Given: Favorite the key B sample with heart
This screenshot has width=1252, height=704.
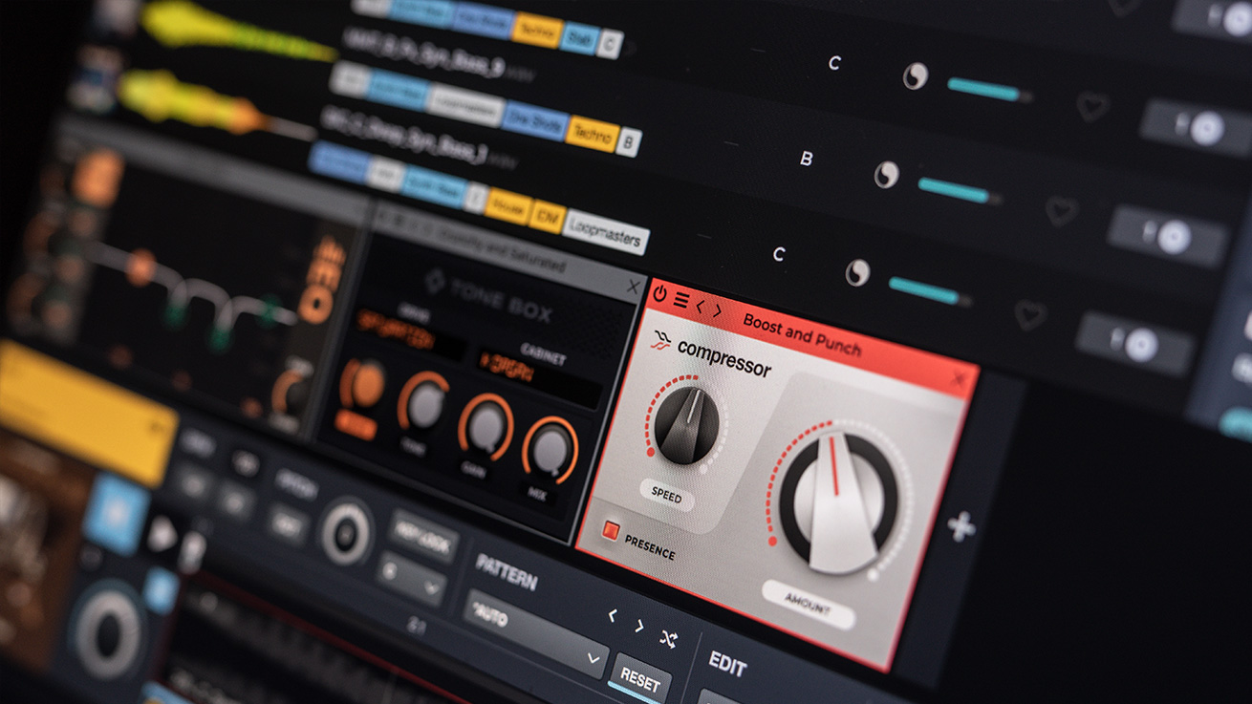Looking at the screenshot, I should point(1061,210).
